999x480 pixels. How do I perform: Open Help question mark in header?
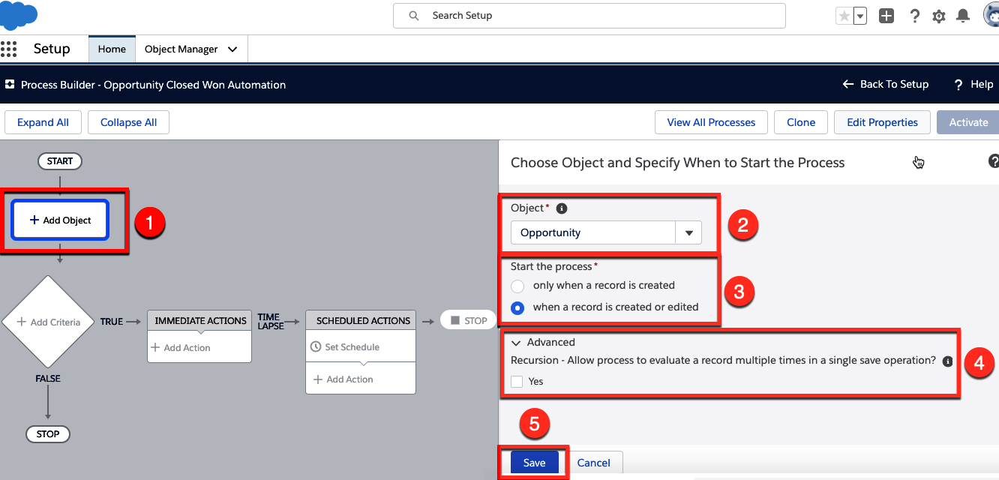914,16
